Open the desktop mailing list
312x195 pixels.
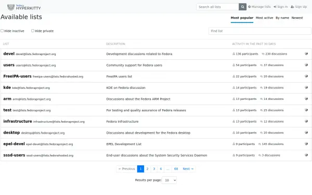[x=11, y=133]
